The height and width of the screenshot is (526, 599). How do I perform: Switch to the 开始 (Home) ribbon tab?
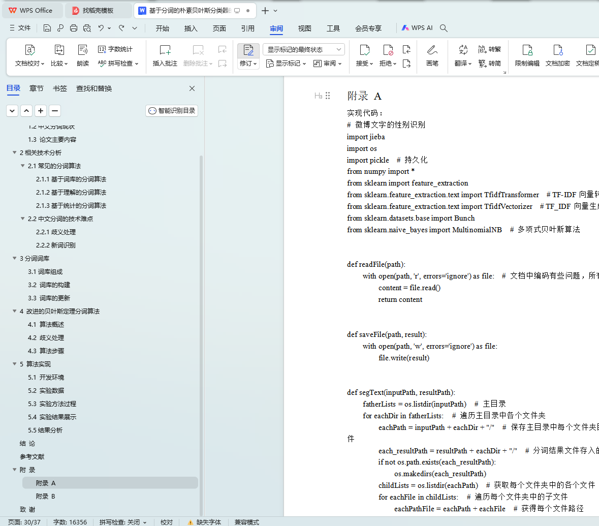(163, 28)
